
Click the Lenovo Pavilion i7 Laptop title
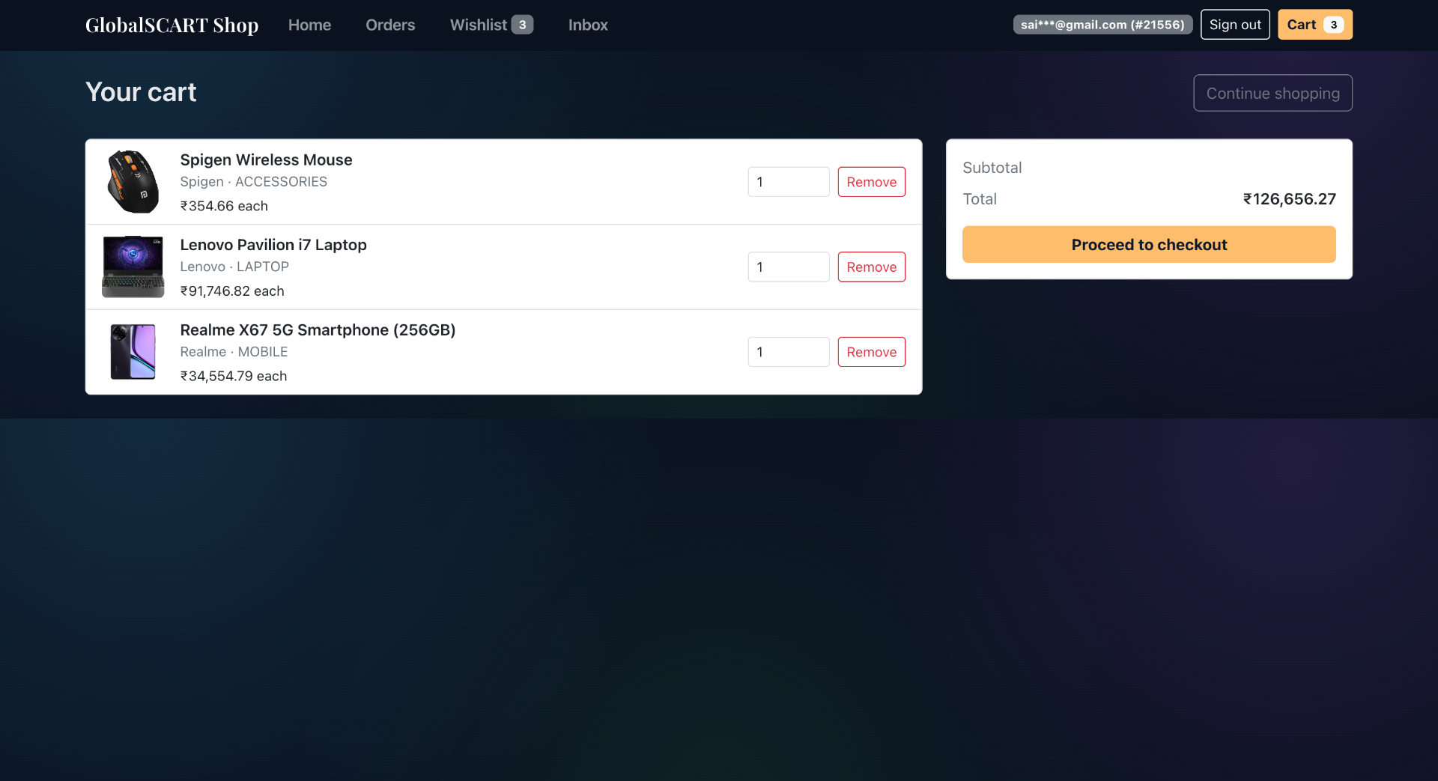tap(273, 245)
